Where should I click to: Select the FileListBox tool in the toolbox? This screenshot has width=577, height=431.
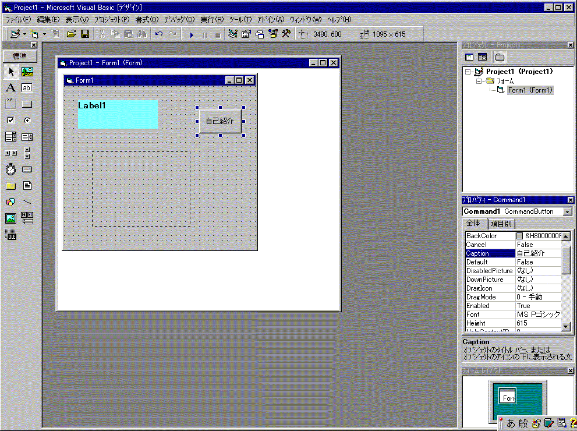click(27, 185)
